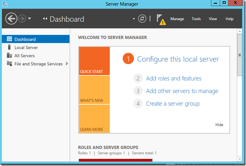Hide the welcome tile
The height and width of the screenshot is (166, 246).
[x=219, y=125]
